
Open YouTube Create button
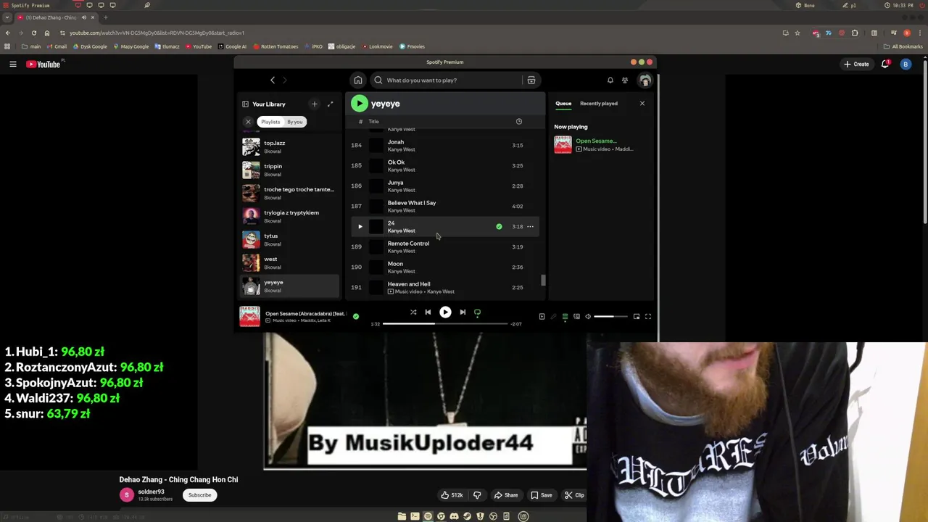(856, 65)
